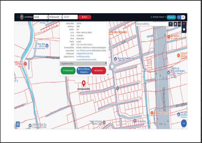
Task: Open the district dropdown in header
Action: (55, 17)
